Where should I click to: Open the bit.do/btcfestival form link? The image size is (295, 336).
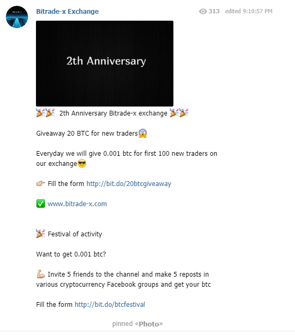tap(110, 305)
